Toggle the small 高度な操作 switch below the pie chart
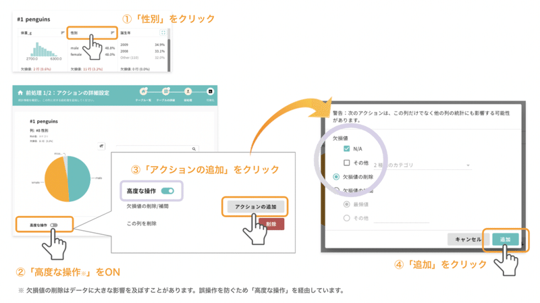The width and height of the screenshot is (540, 303). tap(54, 225)
